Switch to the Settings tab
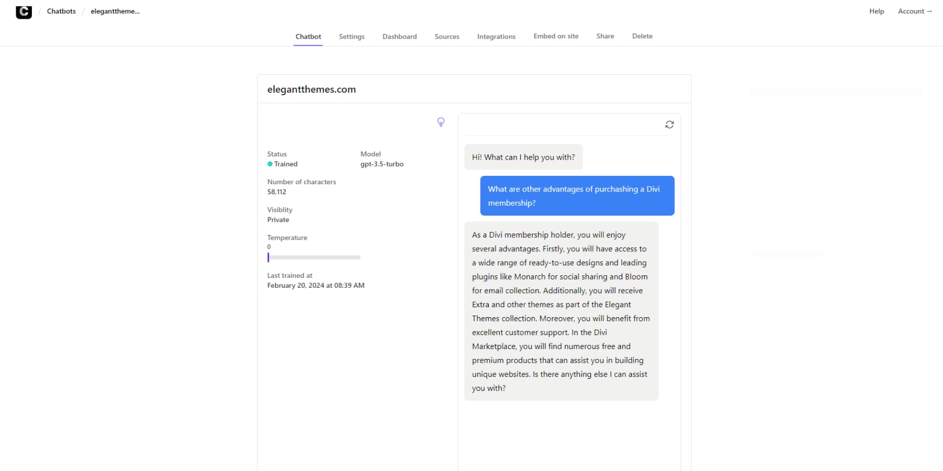943x471 pixels. [352, 36]
